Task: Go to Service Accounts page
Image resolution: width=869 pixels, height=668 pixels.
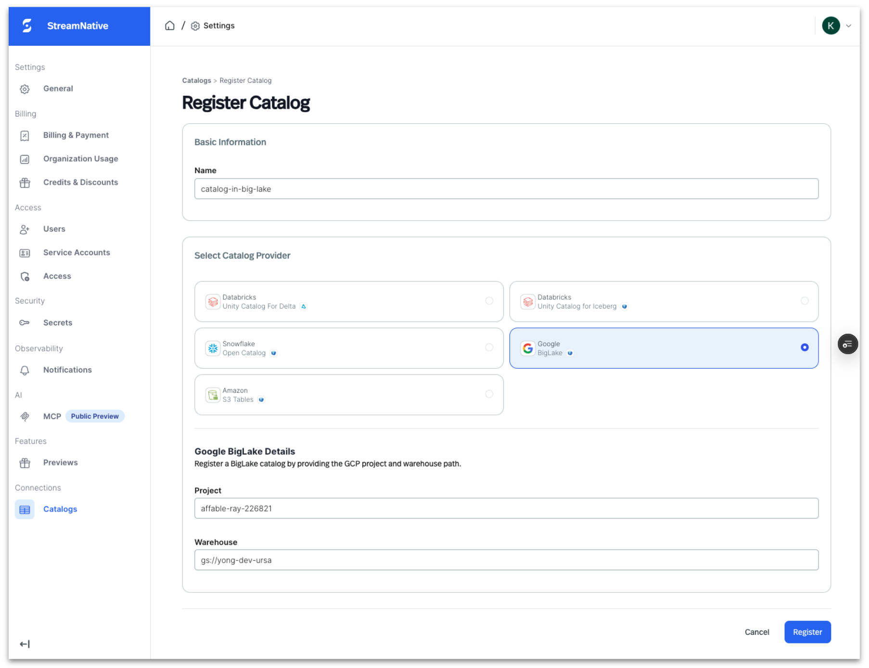Action: click(77, 253)
